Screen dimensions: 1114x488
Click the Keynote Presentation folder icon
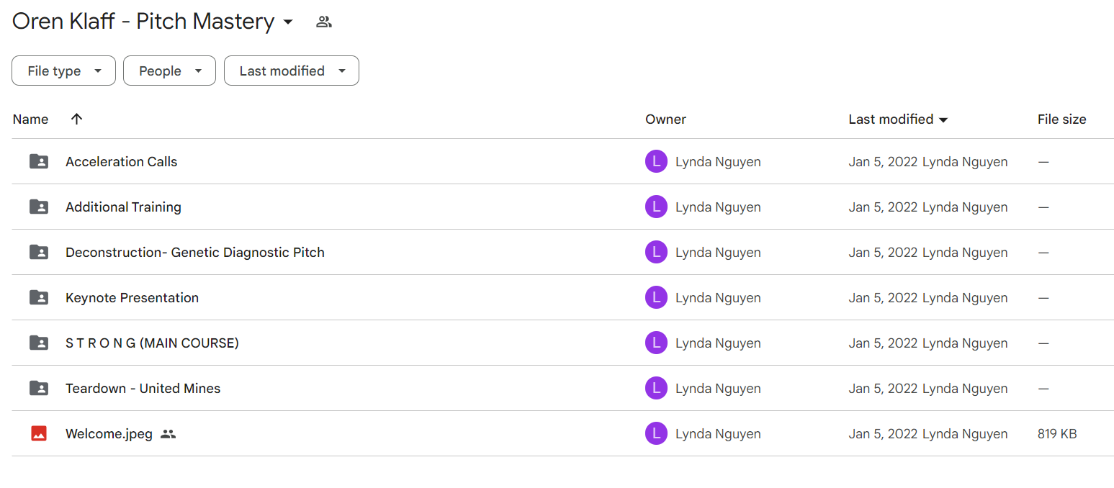coord(39,297)
